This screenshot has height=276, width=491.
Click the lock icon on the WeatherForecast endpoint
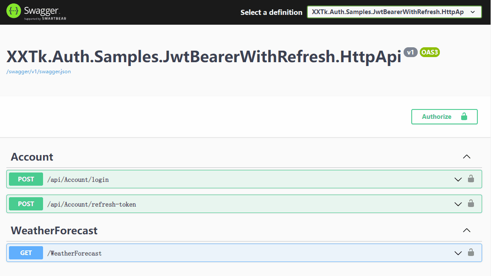471,253
